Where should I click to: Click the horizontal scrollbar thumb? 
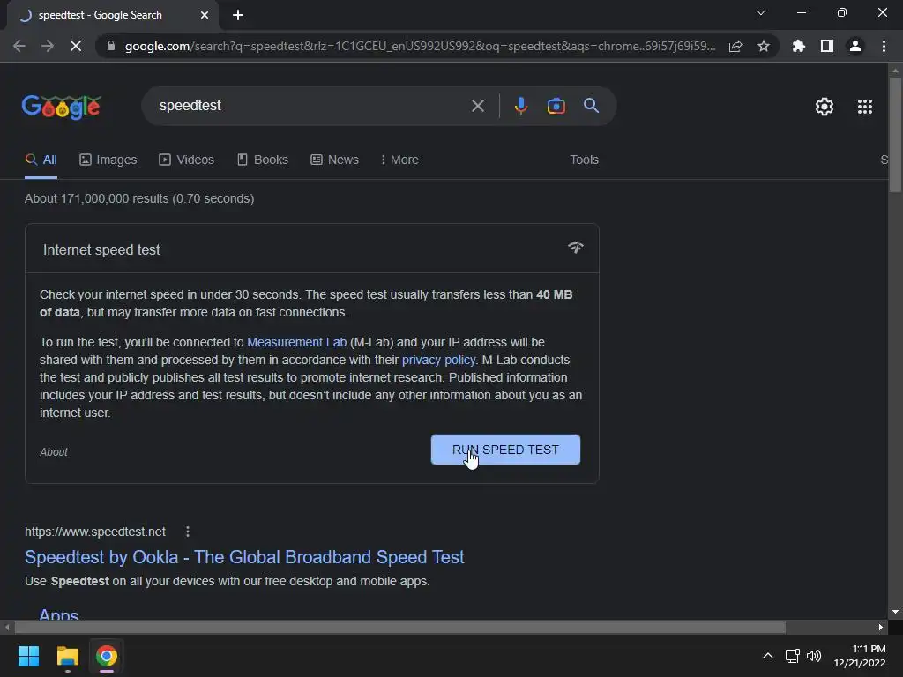(x=400, y=627)
